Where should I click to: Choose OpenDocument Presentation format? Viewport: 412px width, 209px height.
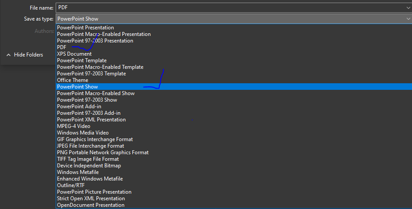pyautogui.click(x=234, y=205)
